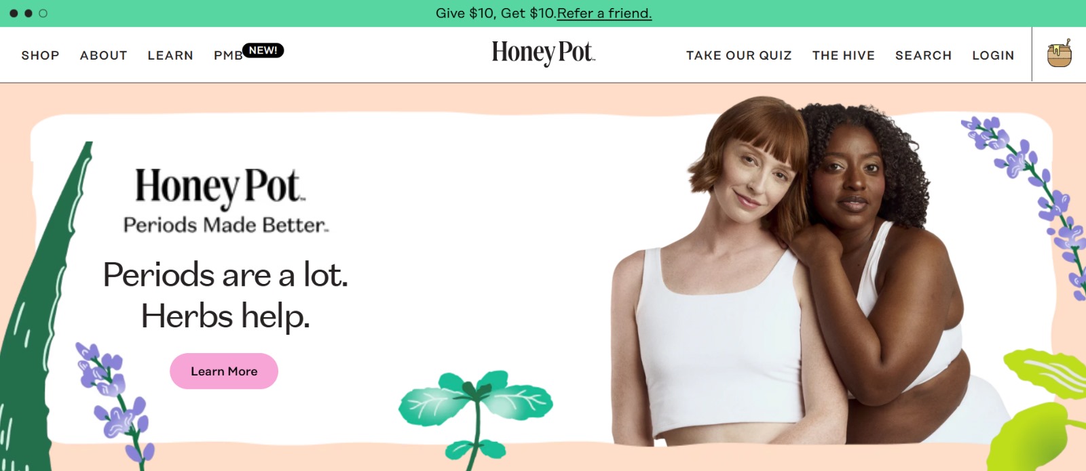The height and width of the screenshot is (471, 1086).
Task: Open SEARCH in the header
Action: pos(923,56)
